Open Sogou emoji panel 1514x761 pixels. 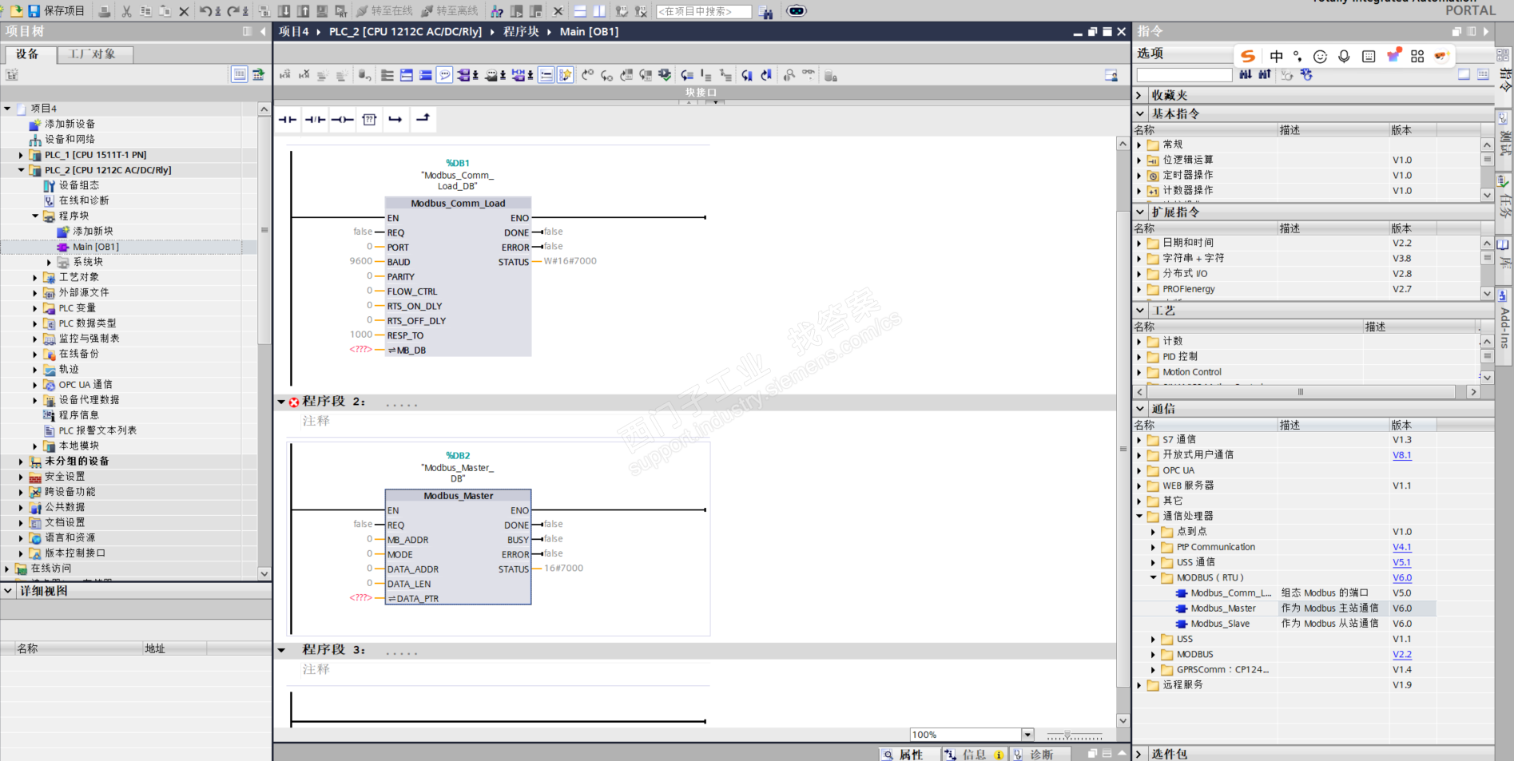1320,56
